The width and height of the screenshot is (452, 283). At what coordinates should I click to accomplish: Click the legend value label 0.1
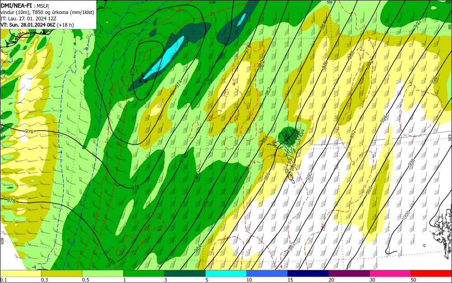4,280
